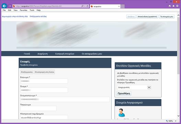Open a new blank tab
This screenshot has height=124, width=181.
point(123,6)
